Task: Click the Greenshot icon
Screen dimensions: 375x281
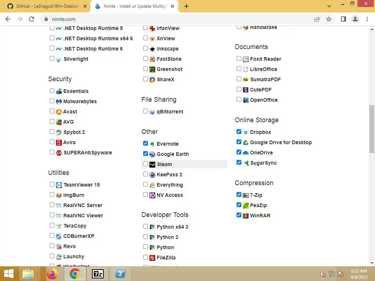Action: click(152, 70)
